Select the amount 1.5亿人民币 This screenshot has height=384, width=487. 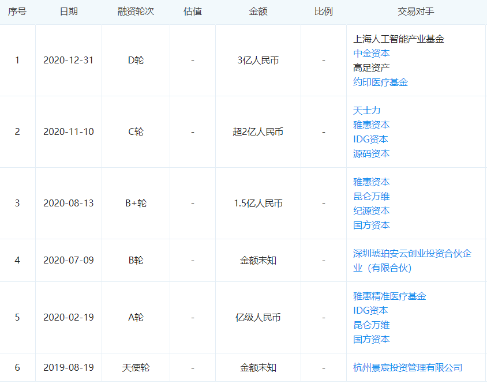pyautogui.click(x=258, y=203)
